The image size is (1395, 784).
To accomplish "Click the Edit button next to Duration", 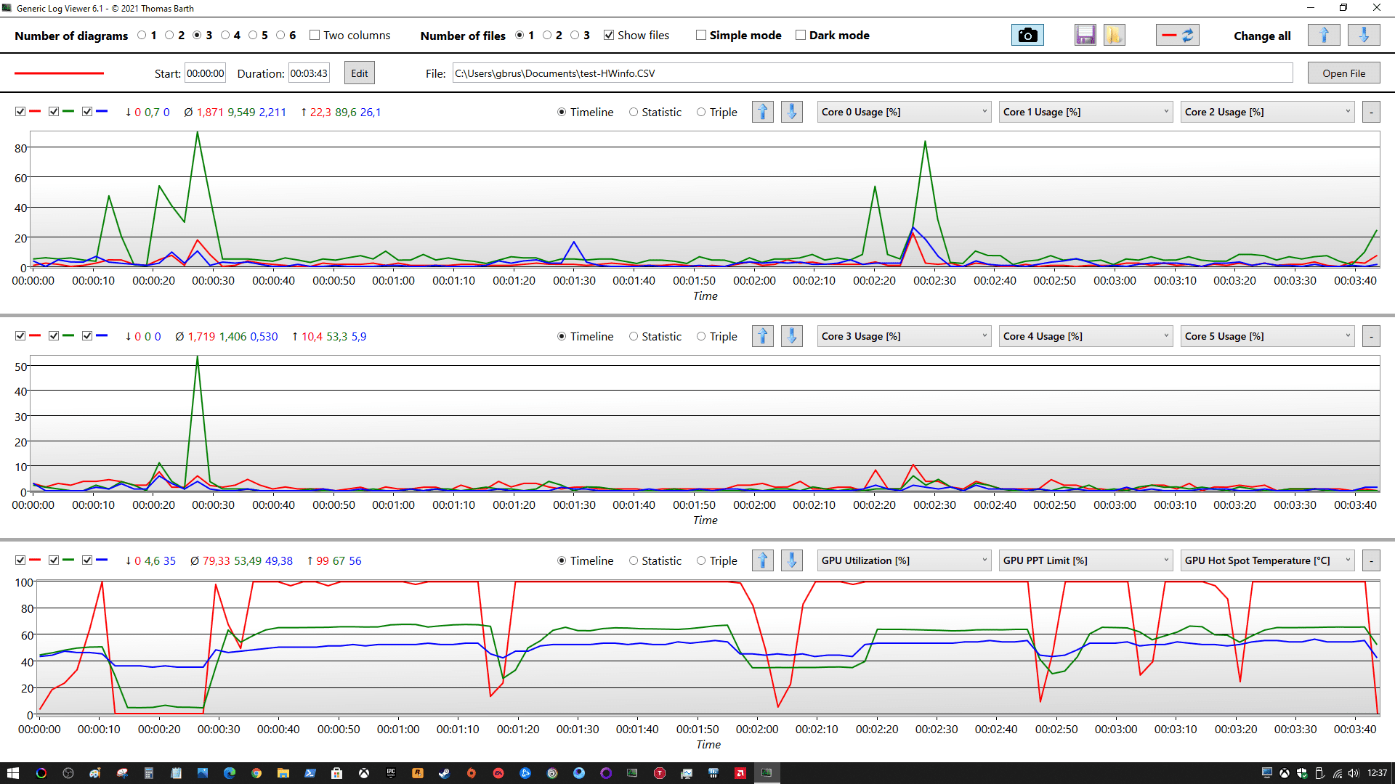I will [359, 73].
